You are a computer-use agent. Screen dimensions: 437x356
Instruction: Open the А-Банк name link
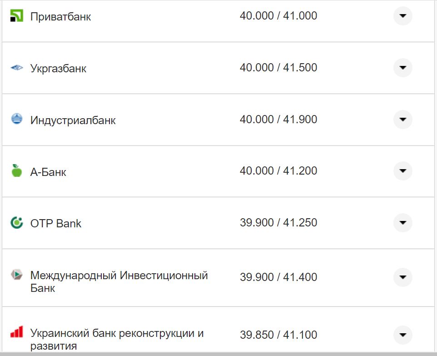(x=48, y=171)
